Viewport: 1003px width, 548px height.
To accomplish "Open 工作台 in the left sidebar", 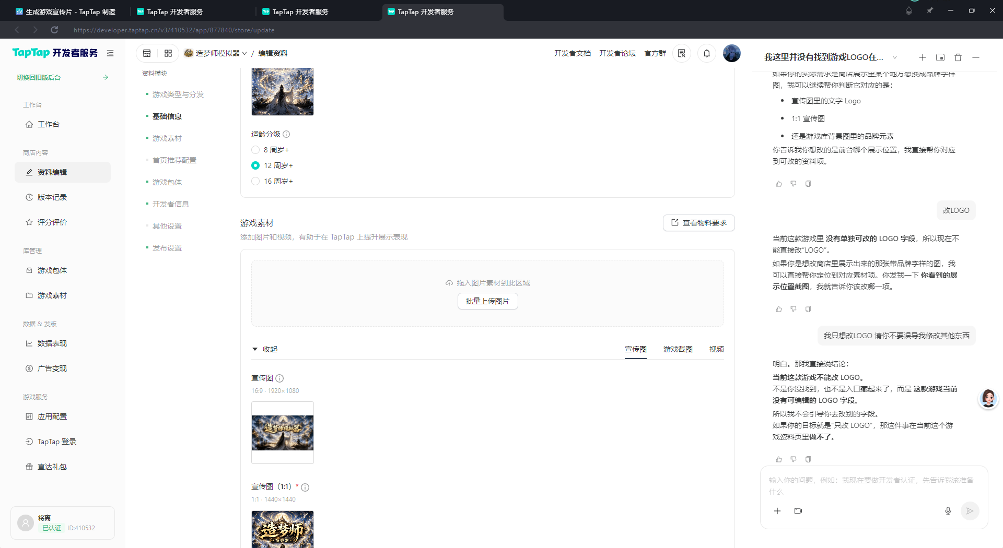I will pyautogui.click(x=63, y=124).
